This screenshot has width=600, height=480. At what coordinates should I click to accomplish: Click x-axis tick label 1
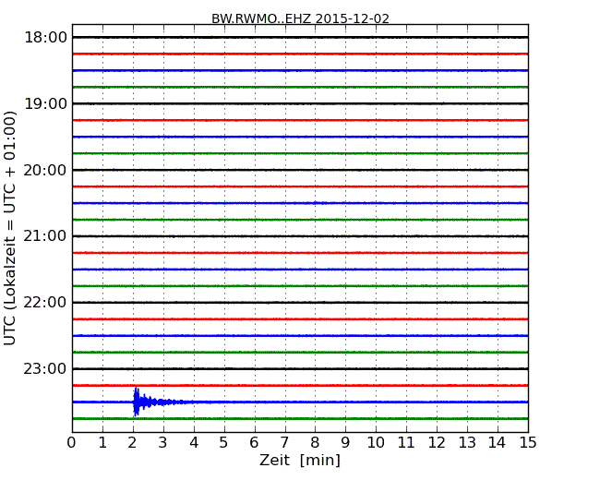(x=102, y=443)
